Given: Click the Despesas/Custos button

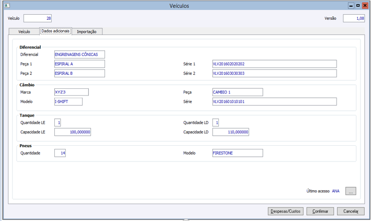Looking at the screenshot, I should point(285,211).
